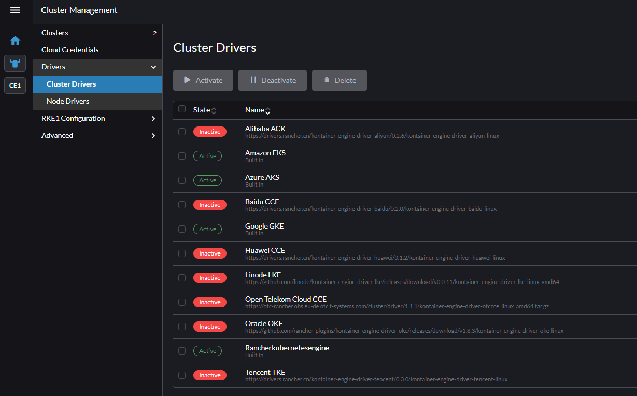
Task: Sort the table by Name
Action: (268, 110)
